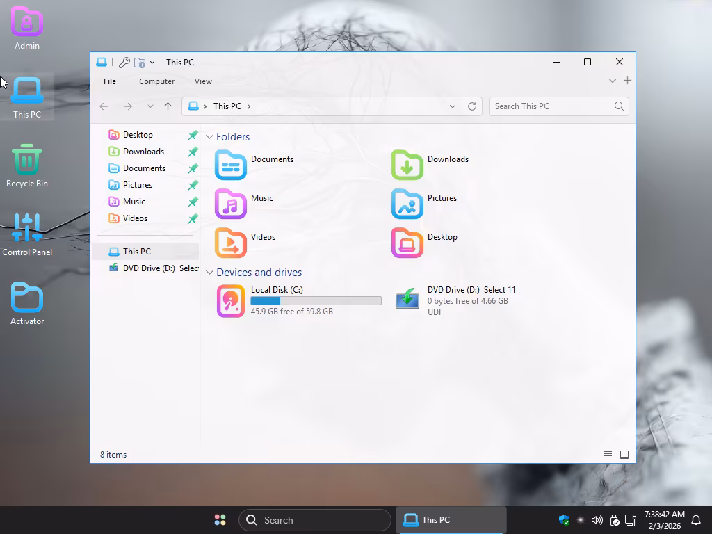Image resolution: width=712 pixels, height=534 pixels.
Task: Switch to Details view in status bar
Action: (608, 455)
